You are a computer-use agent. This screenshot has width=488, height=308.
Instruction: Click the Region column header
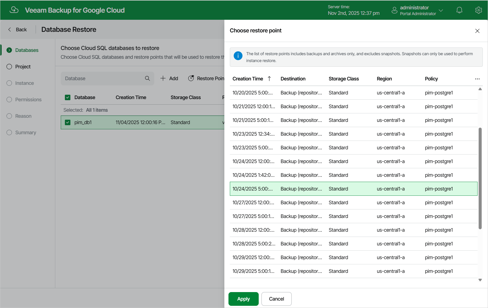click(384, 79)
